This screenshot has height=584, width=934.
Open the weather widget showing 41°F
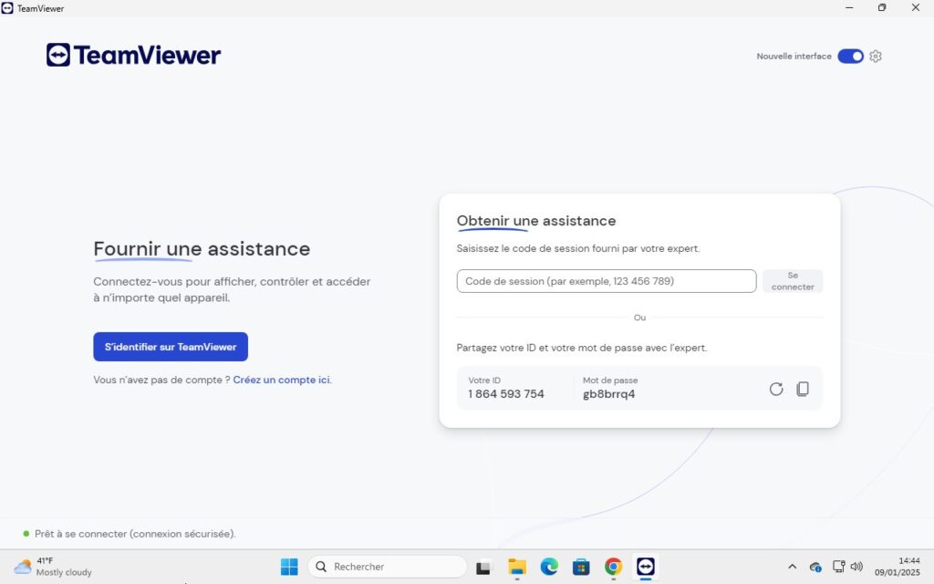pos(52,567)
